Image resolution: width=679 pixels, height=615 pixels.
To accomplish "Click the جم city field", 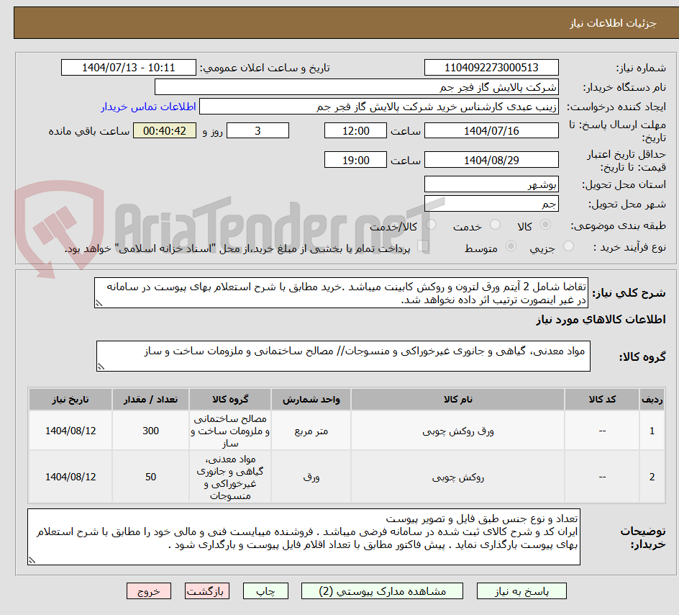I will [491, 204].
